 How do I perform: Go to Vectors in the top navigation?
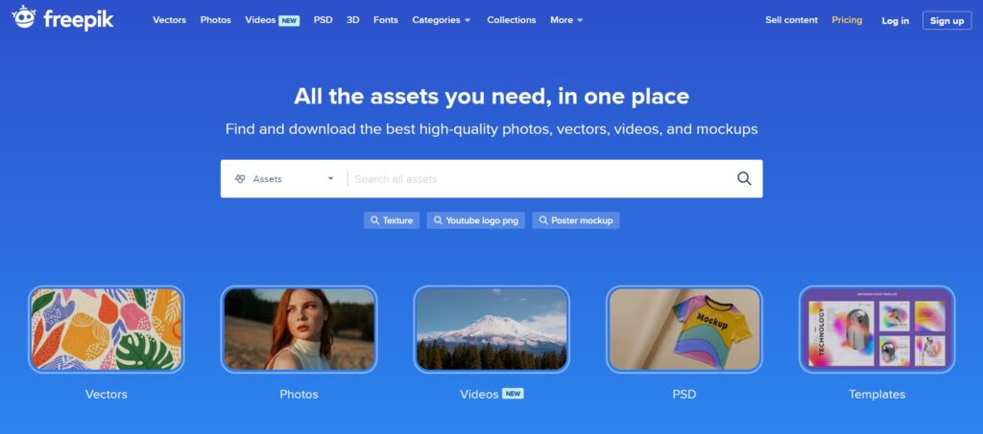click(x=169, y=20)
